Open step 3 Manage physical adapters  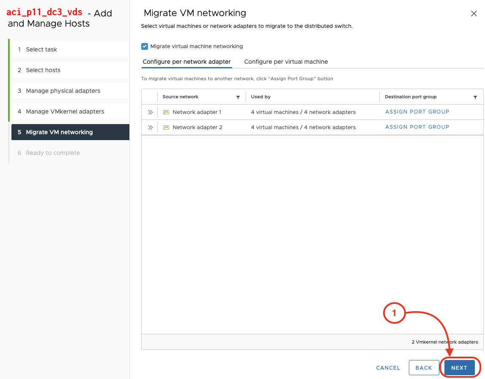[63, 91]
